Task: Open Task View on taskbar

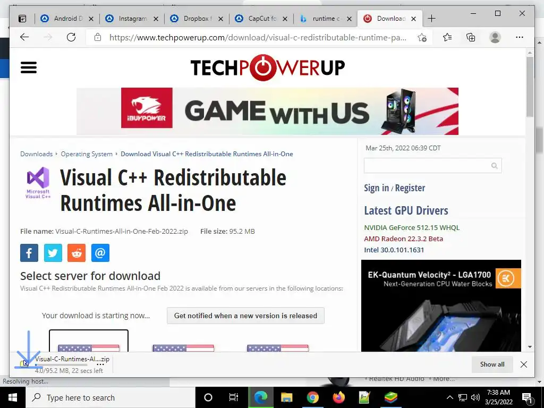Action: [234, 397]
